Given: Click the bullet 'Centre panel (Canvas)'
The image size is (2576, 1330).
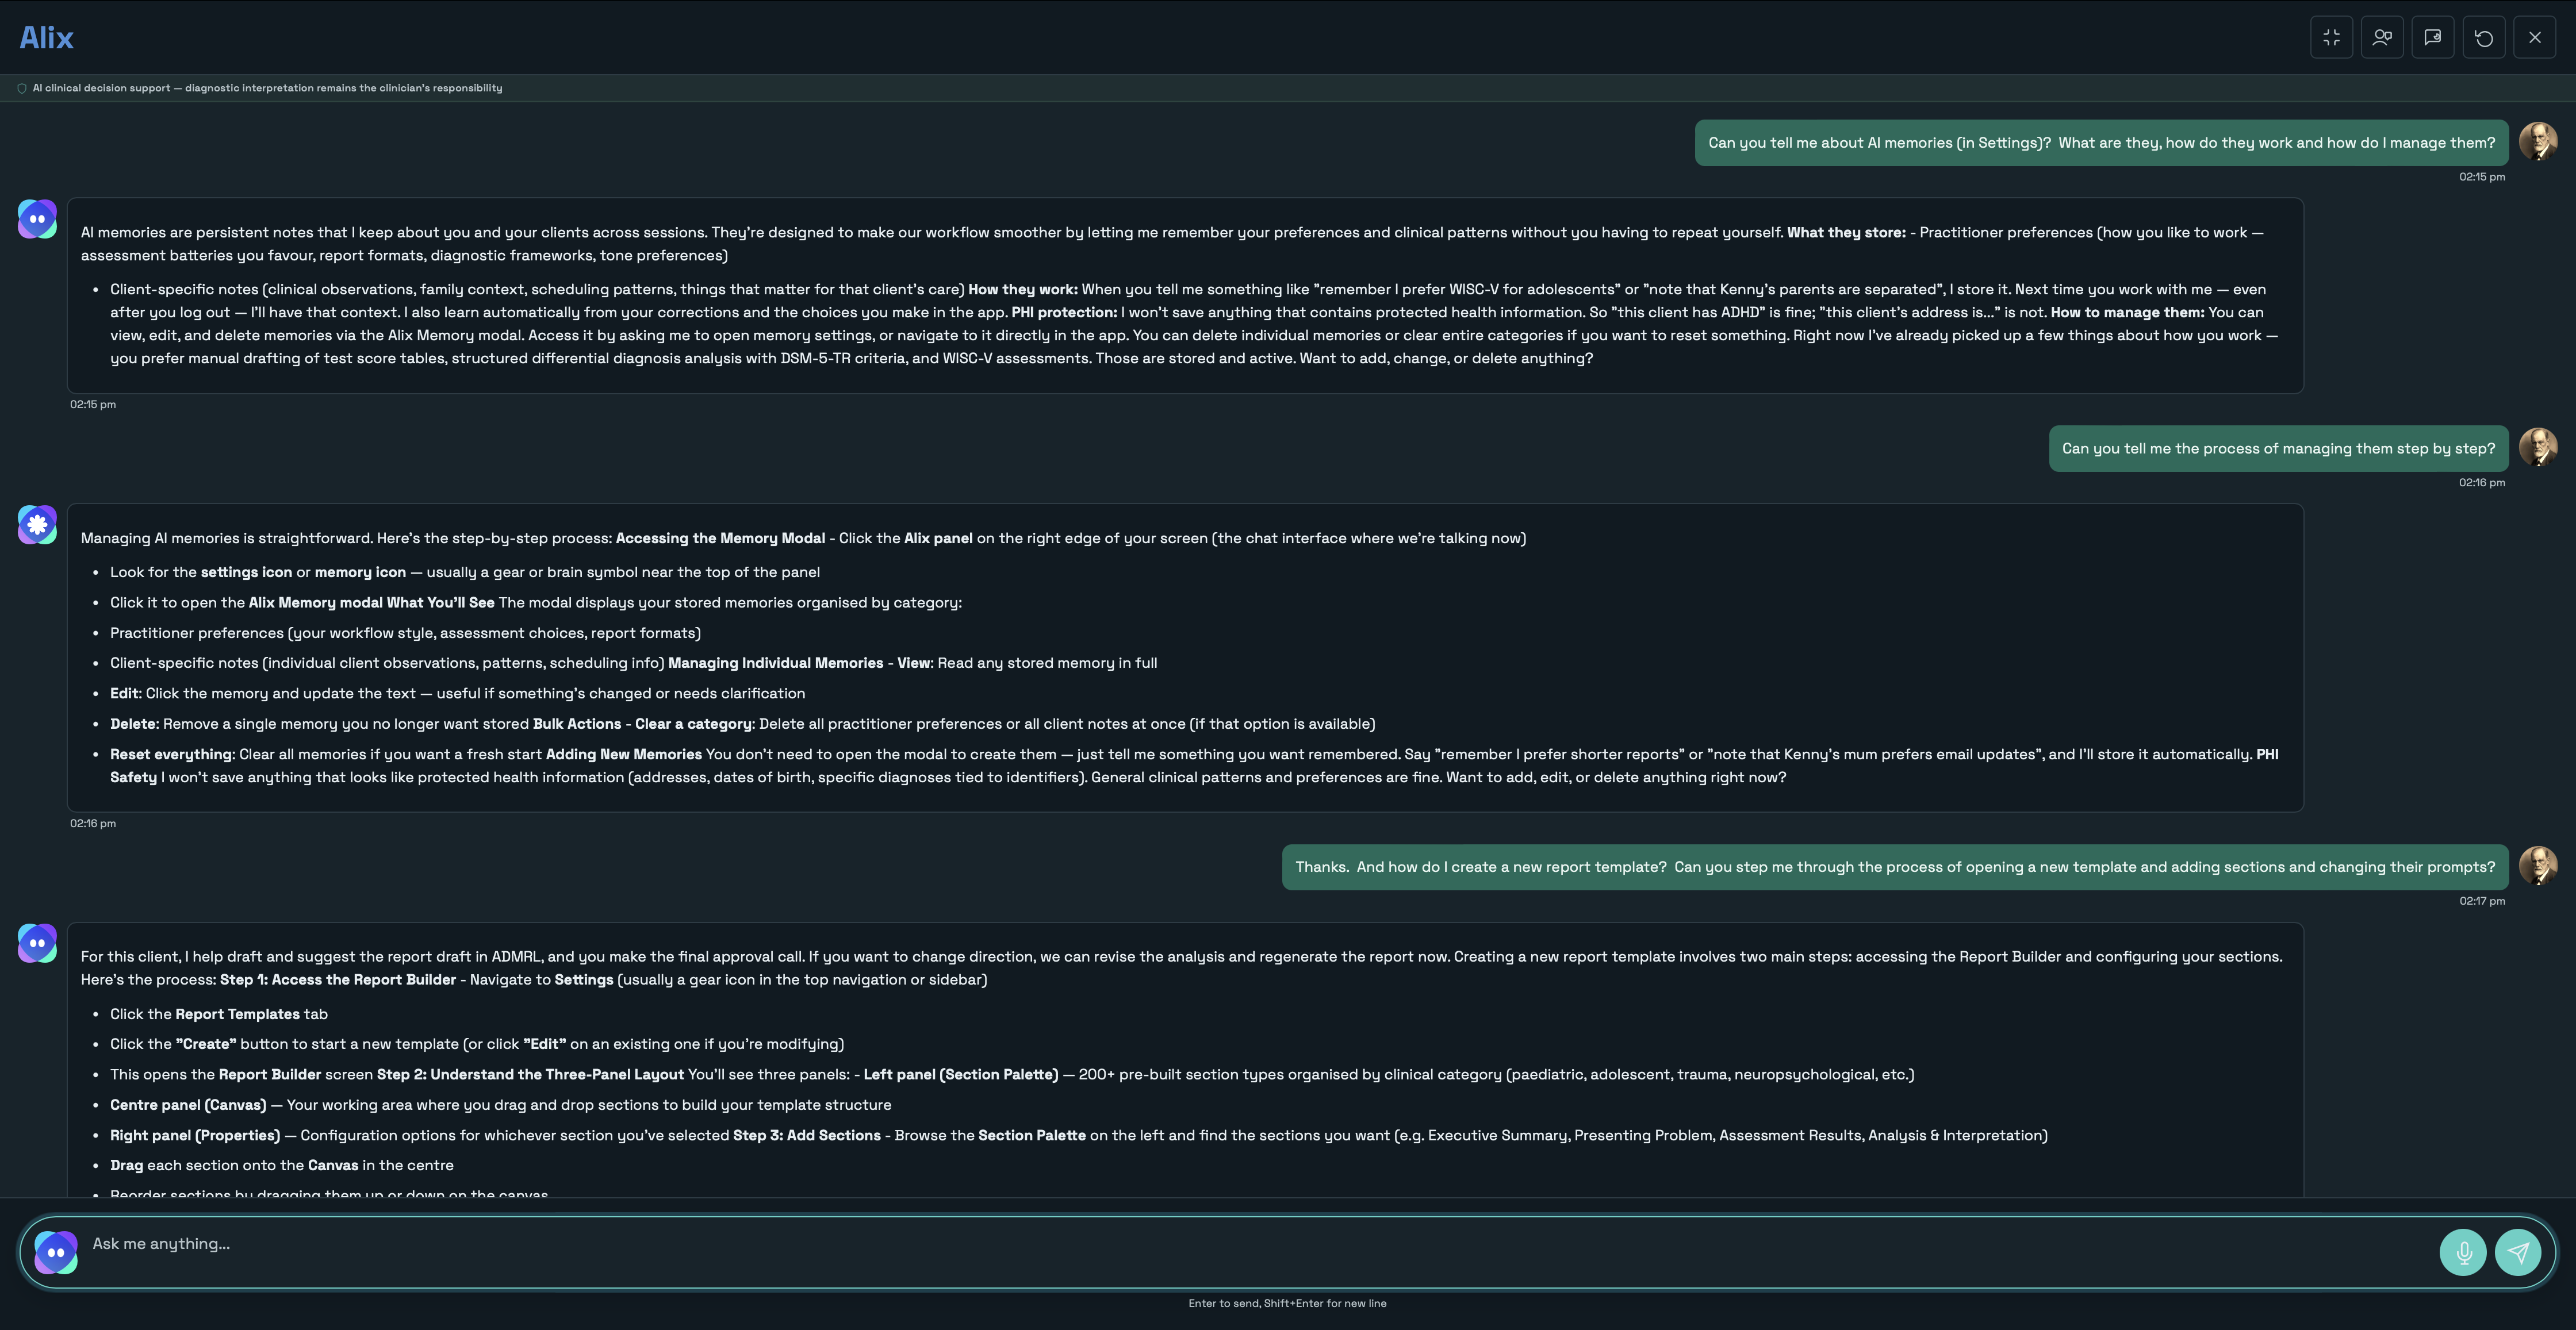Looking at the screenshot, I should pyautogui.click(x=500, y=1105).
